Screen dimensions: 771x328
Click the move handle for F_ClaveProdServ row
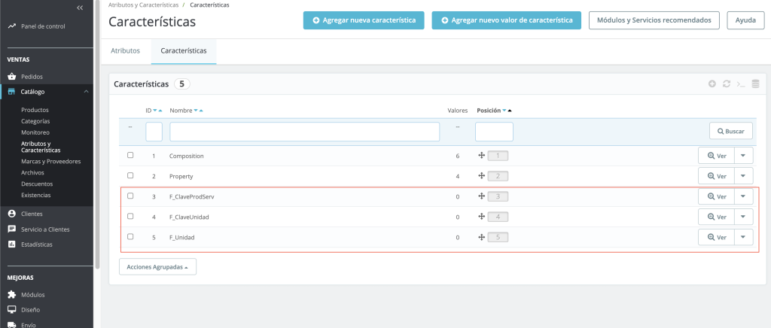481,196
